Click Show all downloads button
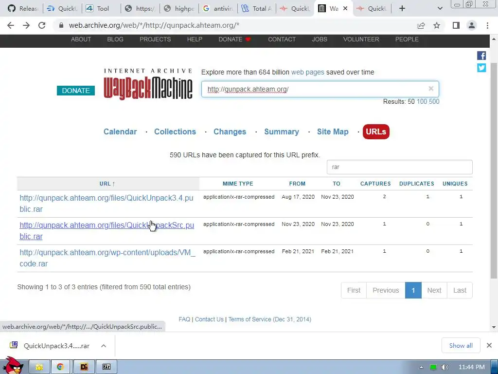 click(x=461, y=345)
